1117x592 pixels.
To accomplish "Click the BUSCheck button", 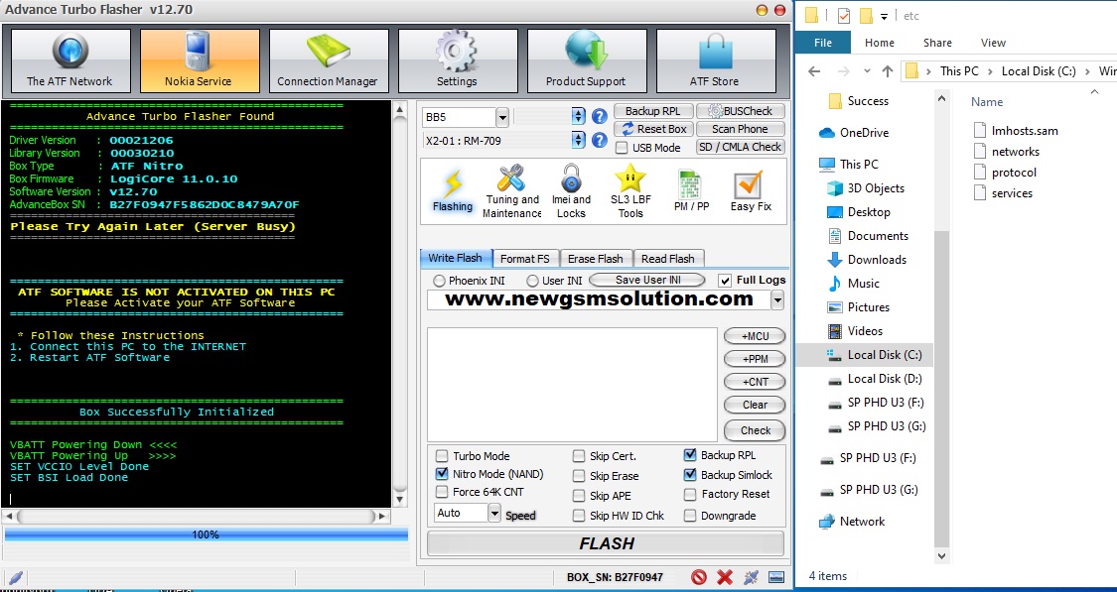I will pyautogui.click(x=740, y=111).
